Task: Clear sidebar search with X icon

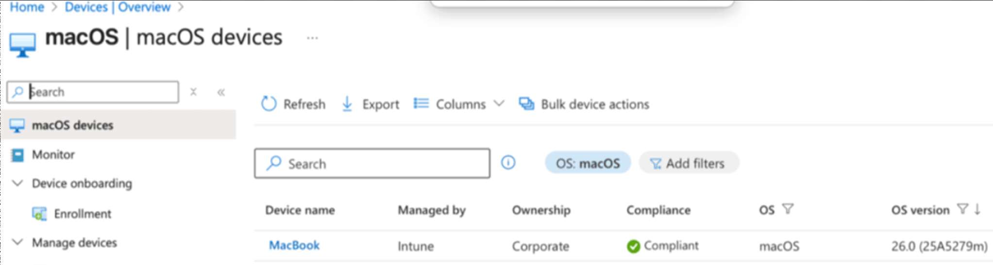Action: pyautogui.click(x=193, y=92)
